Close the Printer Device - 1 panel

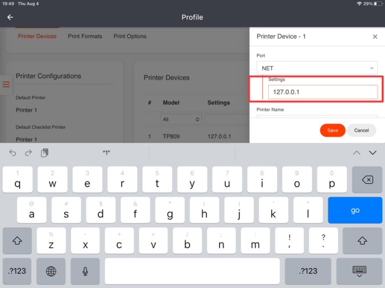point(375,37)
